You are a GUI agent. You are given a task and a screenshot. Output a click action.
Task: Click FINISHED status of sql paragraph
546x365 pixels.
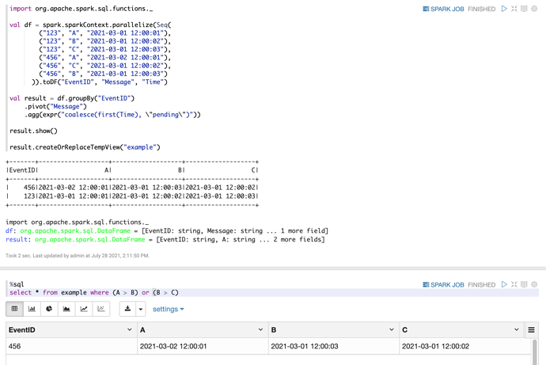[x=482, y=285]
